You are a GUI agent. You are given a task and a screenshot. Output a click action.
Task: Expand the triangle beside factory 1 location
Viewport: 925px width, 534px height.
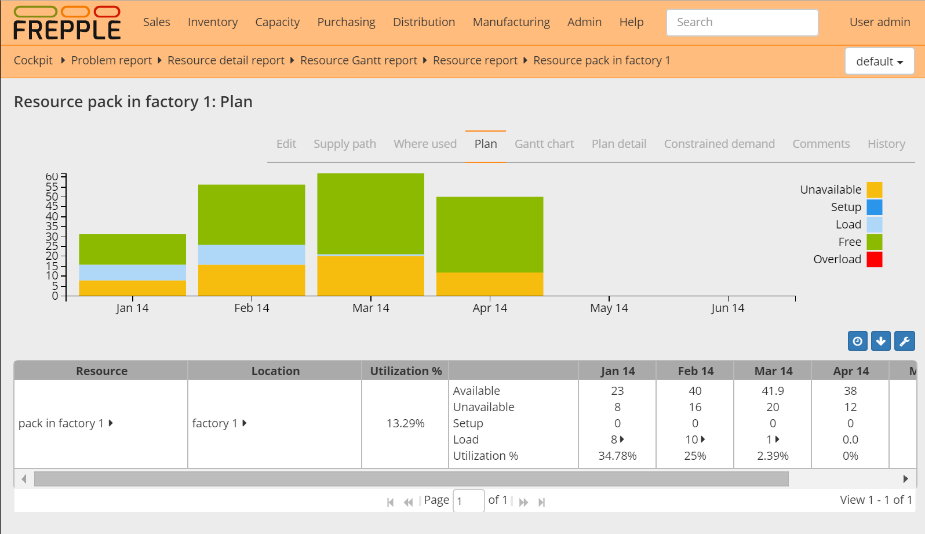245,423
